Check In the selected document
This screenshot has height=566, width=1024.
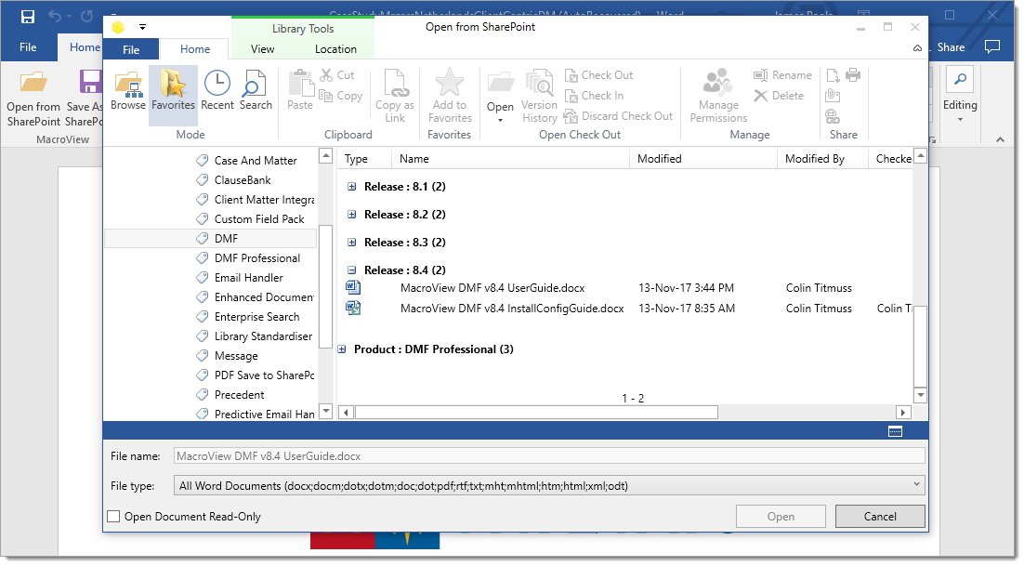594,96
